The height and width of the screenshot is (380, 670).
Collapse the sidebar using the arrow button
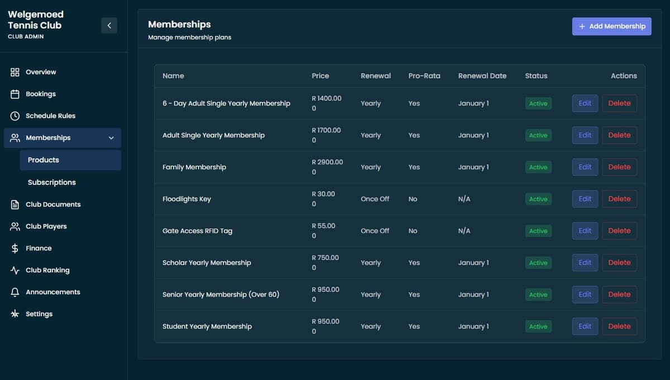[x=109, y=25]
